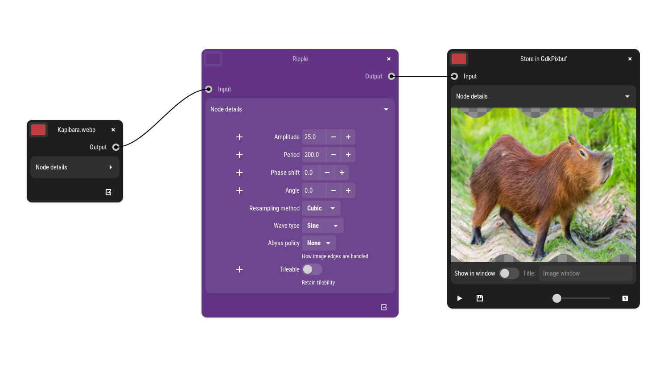Click the export icon in Kapibara.webp node
Screen dimensions: 659x371
(108, 192)
